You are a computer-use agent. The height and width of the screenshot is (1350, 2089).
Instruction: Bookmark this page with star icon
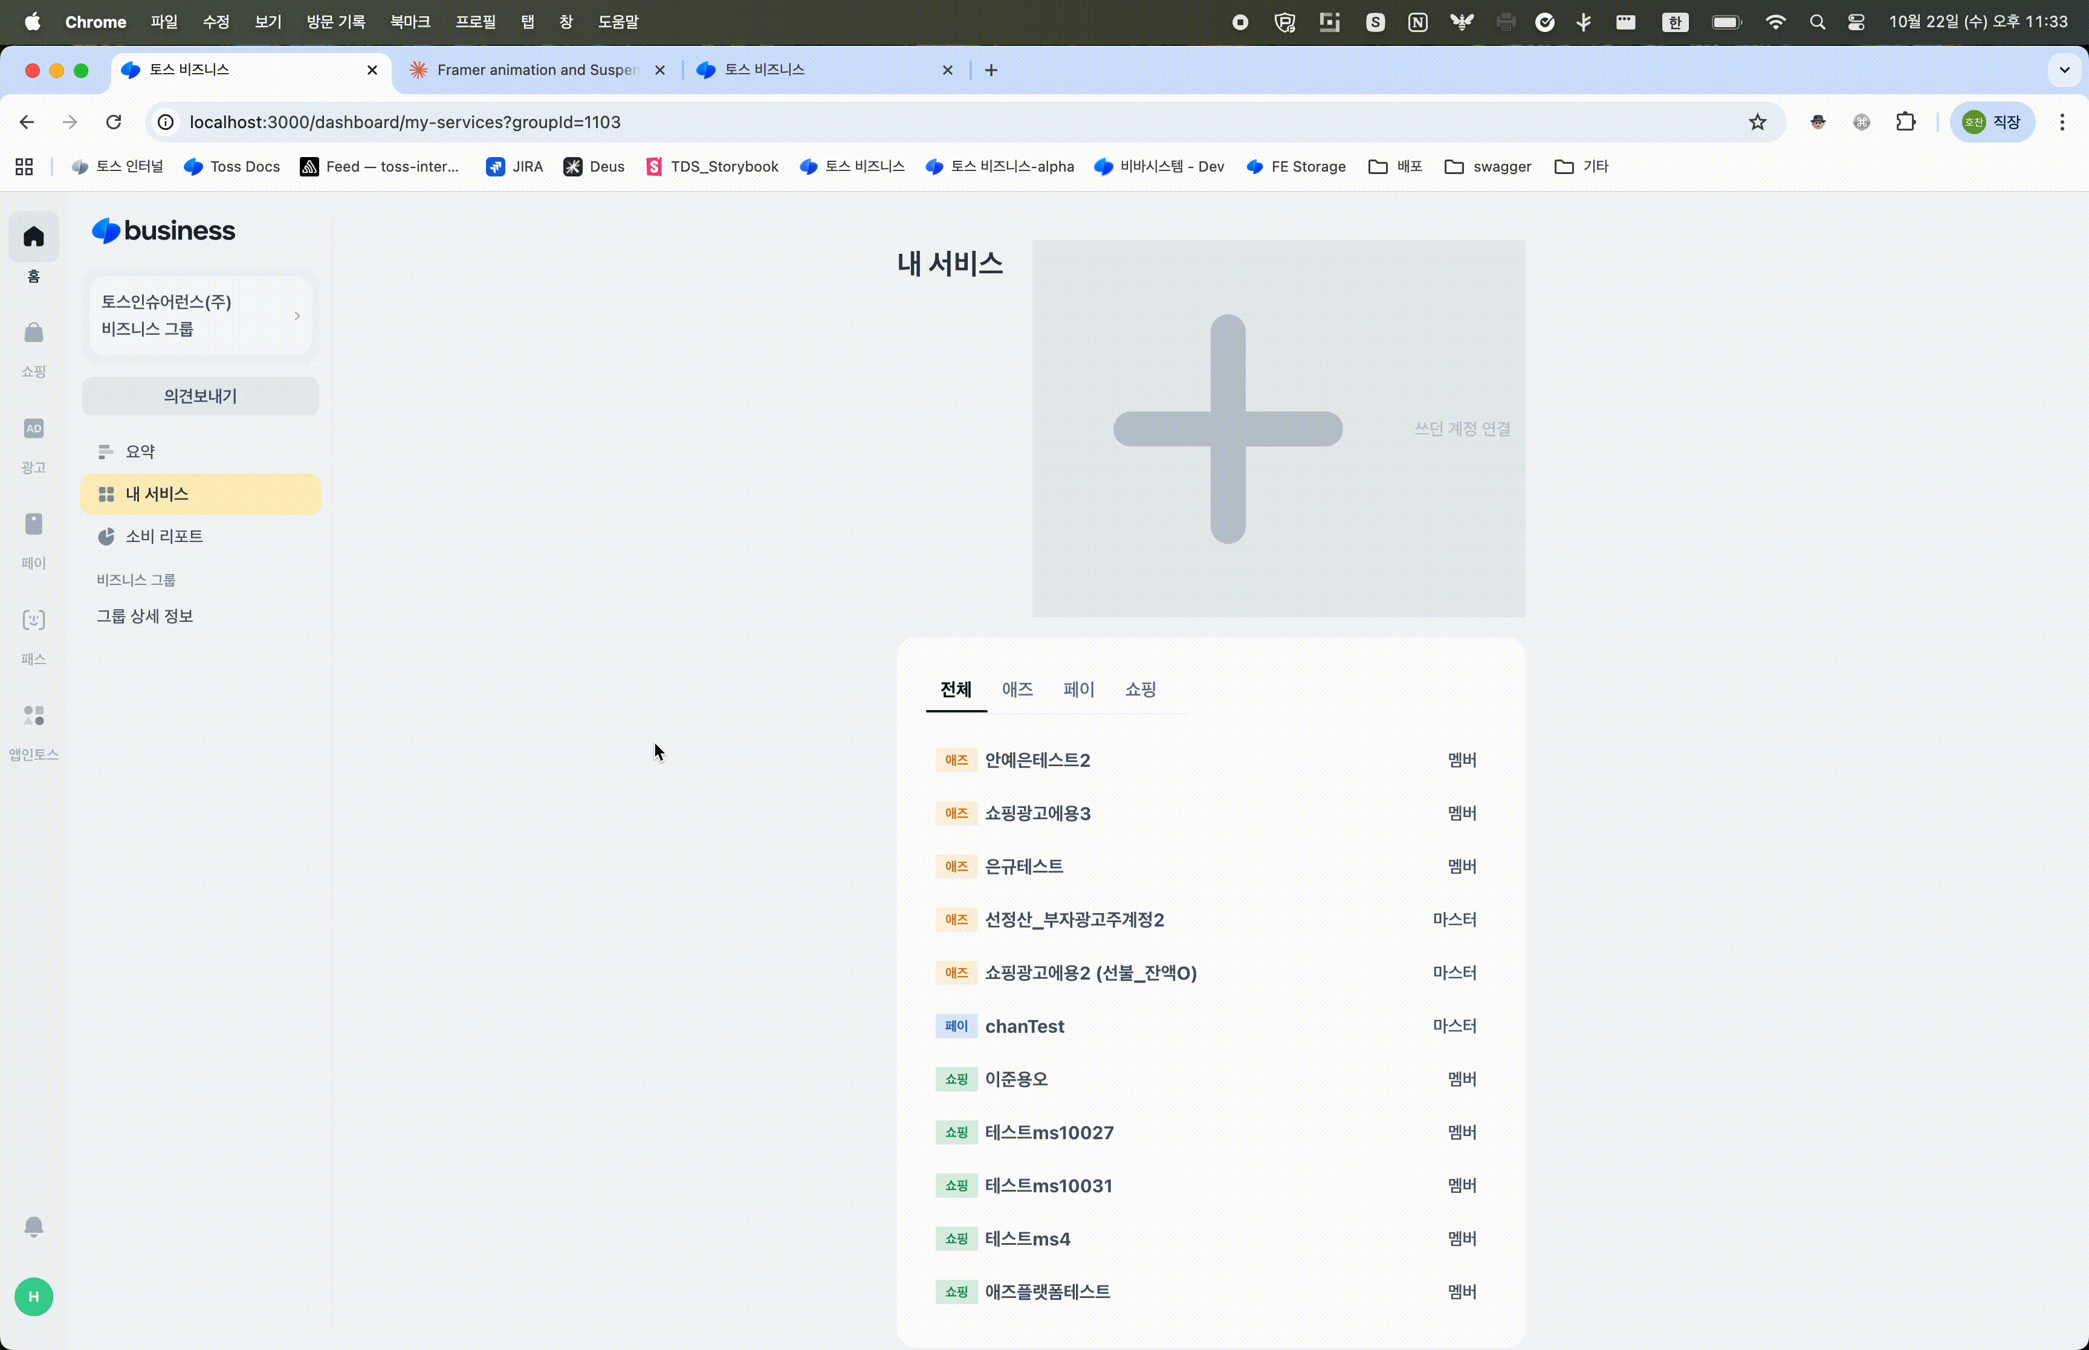coord(1757,122)
